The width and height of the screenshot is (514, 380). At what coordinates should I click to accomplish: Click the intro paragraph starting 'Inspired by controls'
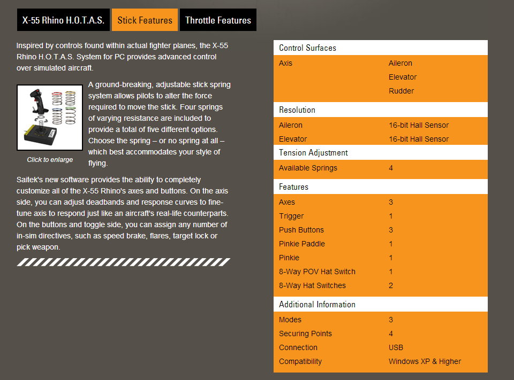pyautogui.click(x=122, y=57)
